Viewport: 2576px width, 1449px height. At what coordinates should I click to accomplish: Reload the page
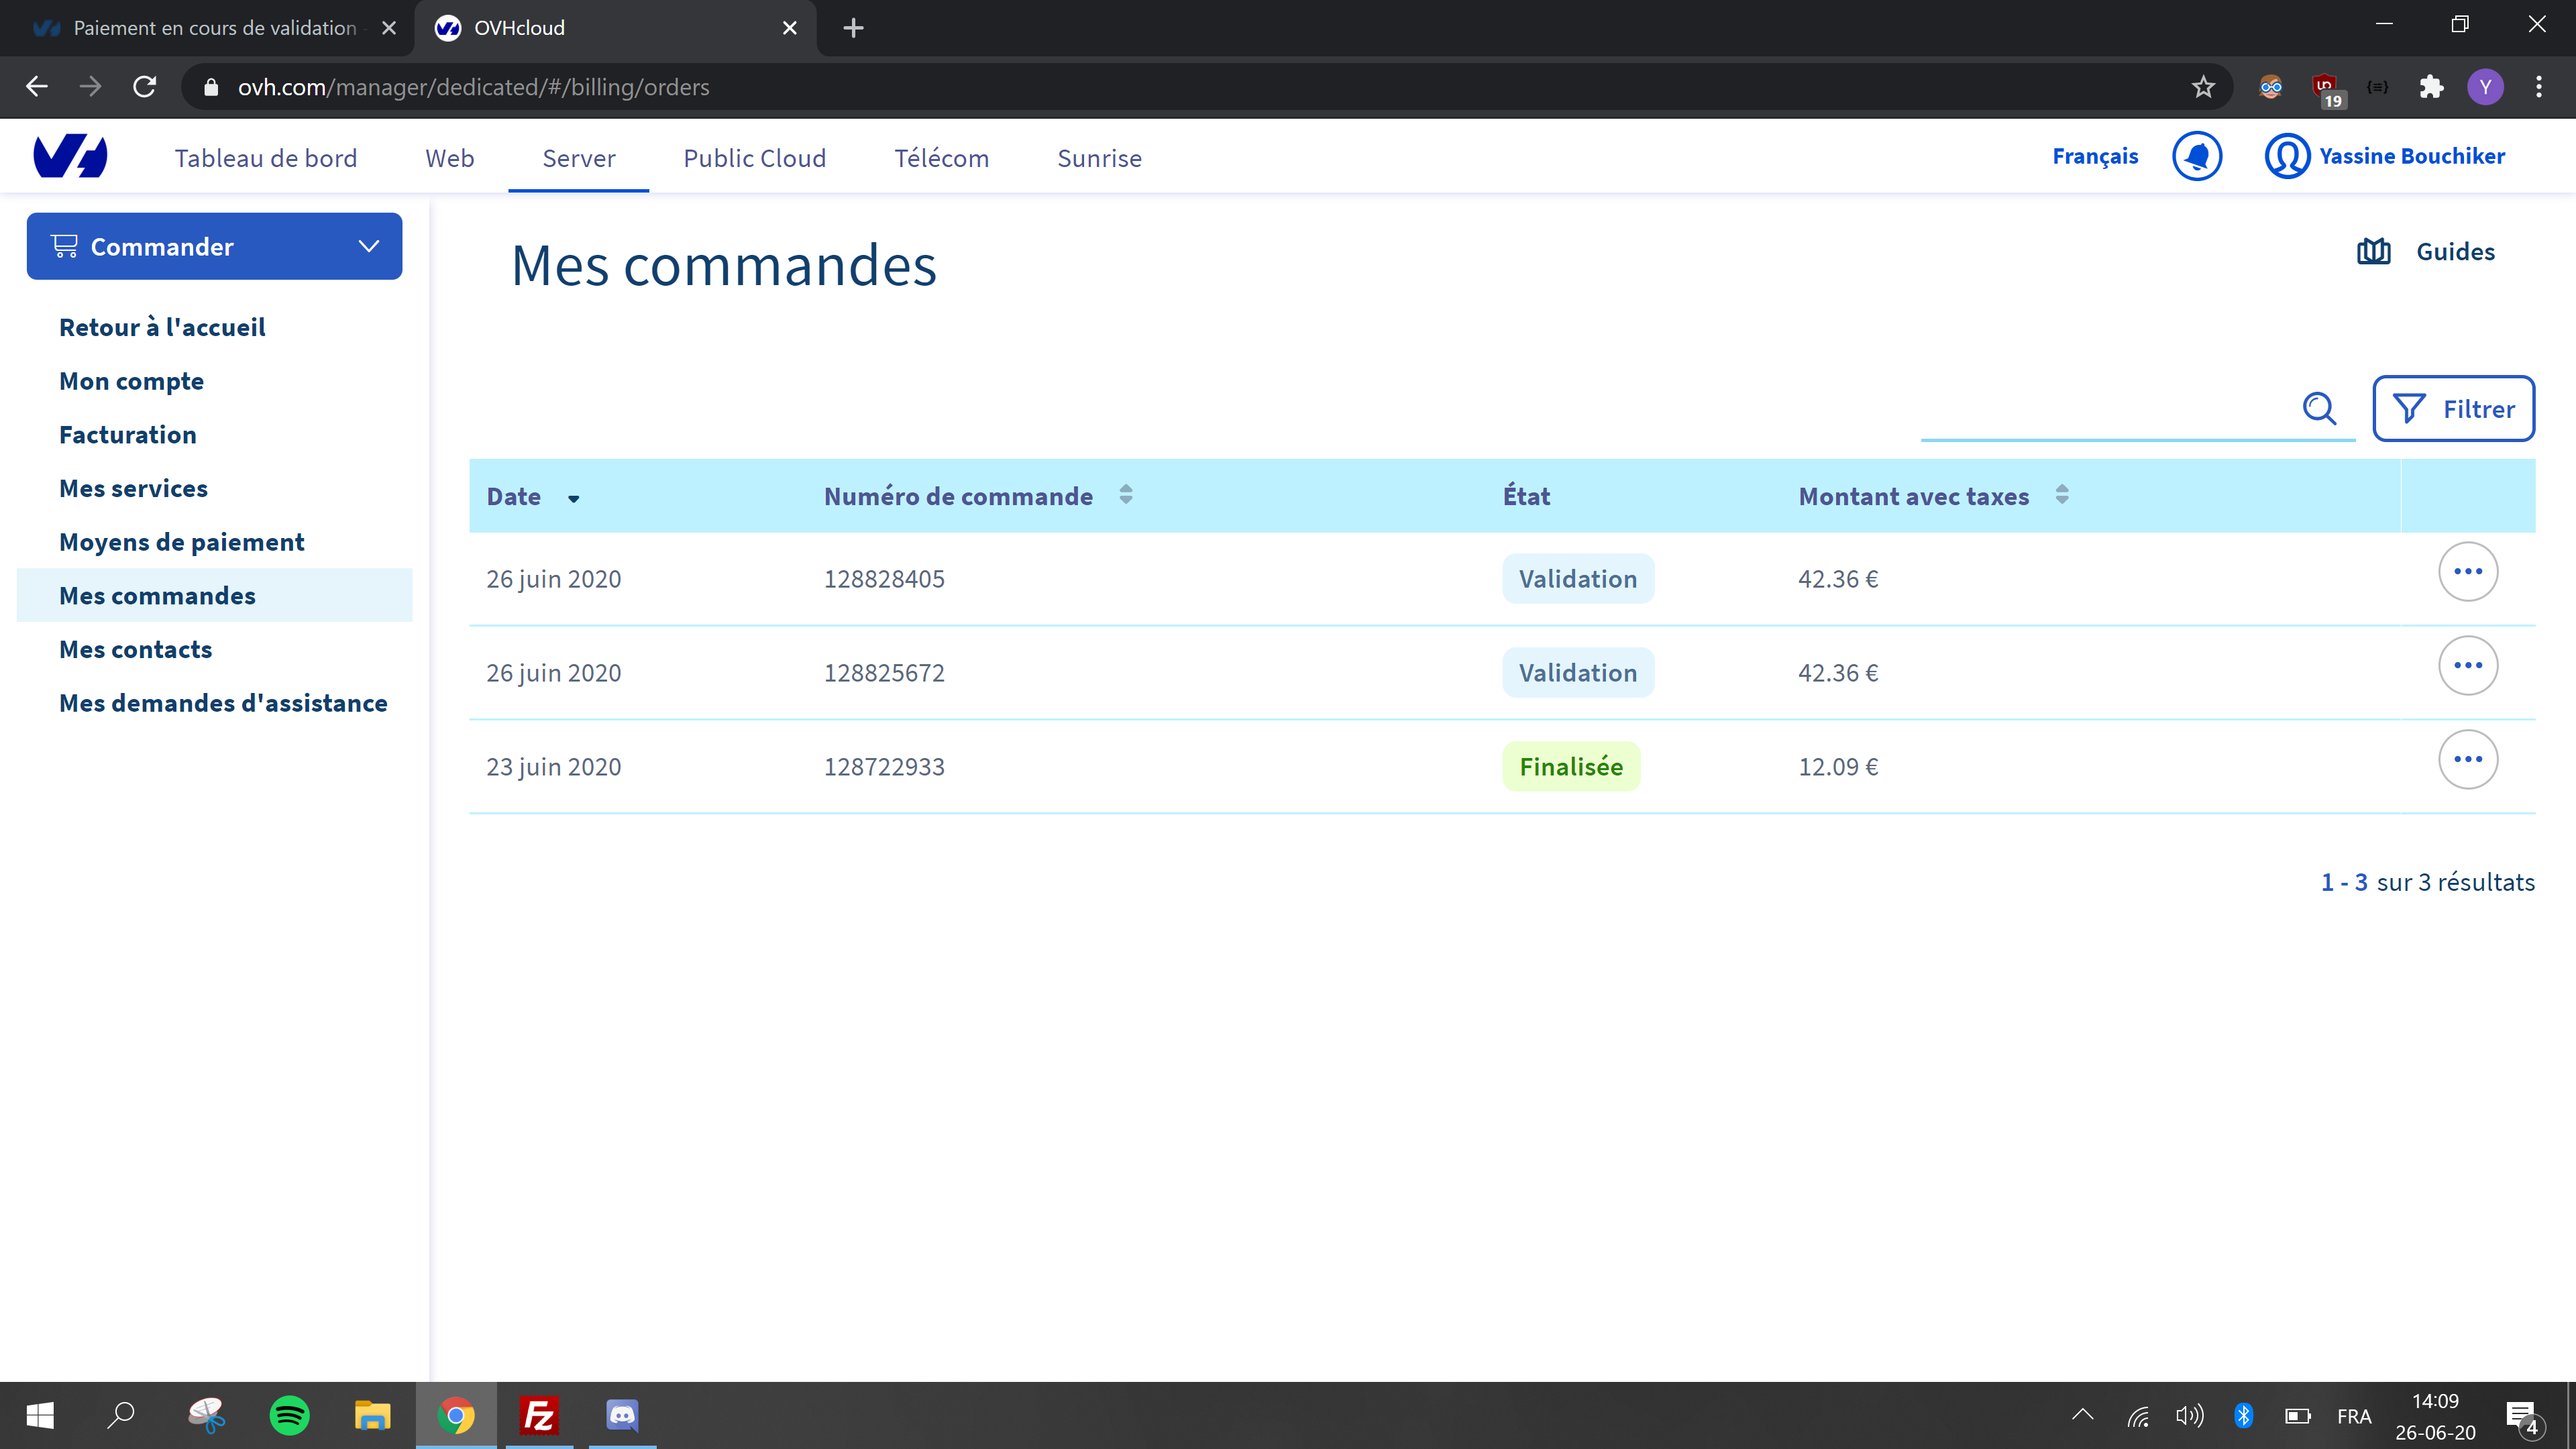(x=145, y=87)
